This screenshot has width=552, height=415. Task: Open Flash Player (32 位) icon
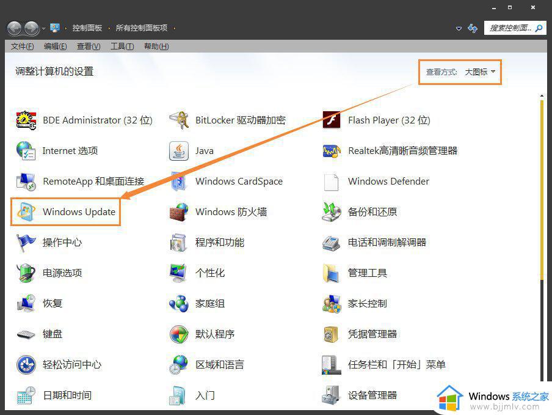[x=332, y=120]
